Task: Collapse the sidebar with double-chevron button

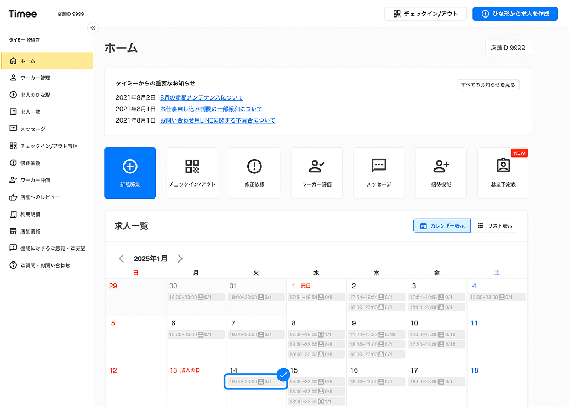Action: (x=93, y=27)
